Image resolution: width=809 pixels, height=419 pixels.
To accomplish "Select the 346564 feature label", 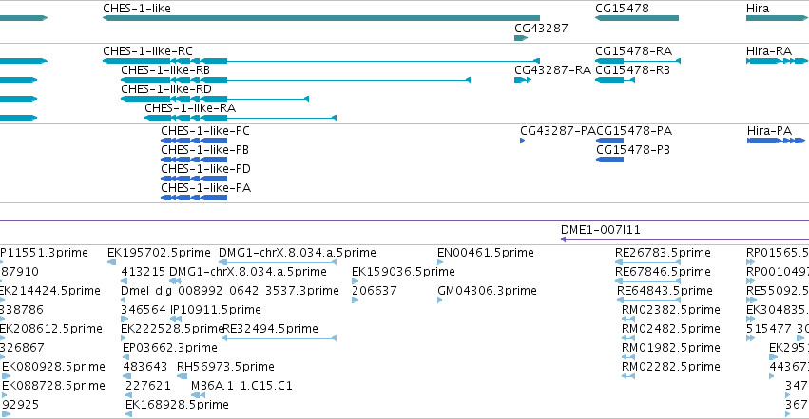I will coord(143,310).
